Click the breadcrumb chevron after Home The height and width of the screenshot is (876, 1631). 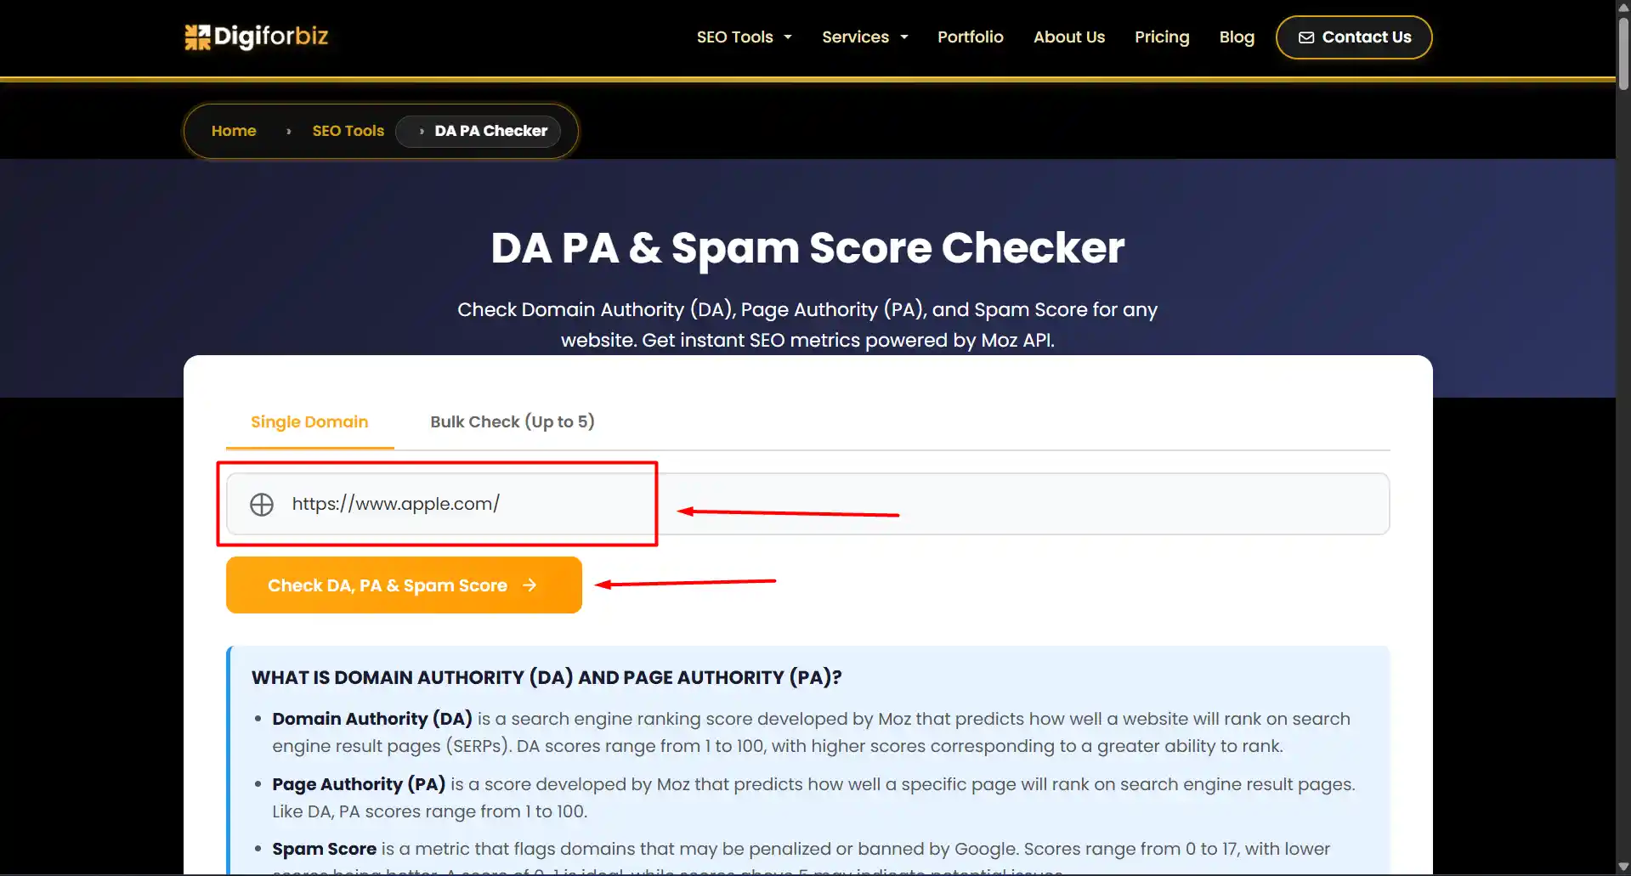tap(289, 132)
